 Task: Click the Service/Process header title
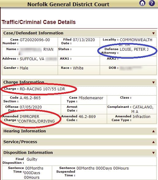click(20, 142)
